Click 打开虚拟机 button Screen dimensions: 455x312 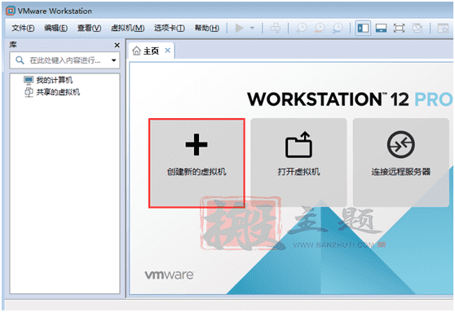[298, 162]
